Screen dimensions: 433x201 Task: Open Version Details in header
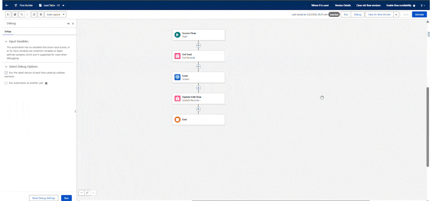coord(343,5)
